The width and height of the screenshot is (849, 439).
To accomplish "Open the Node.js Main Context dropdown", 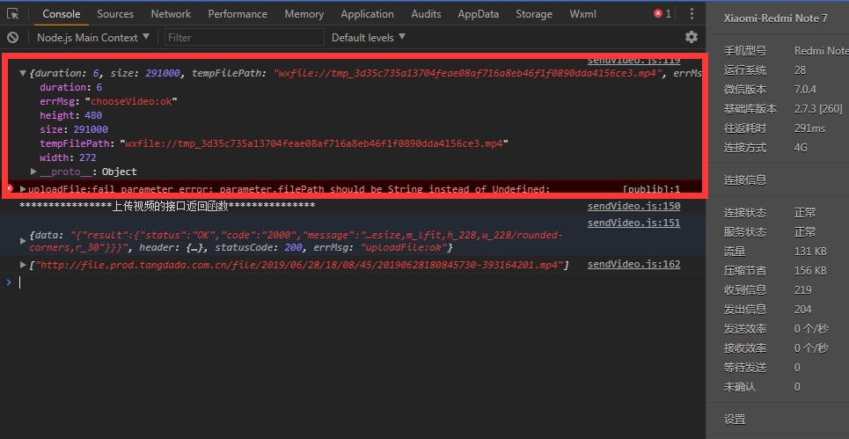I will tap(92, 38).
